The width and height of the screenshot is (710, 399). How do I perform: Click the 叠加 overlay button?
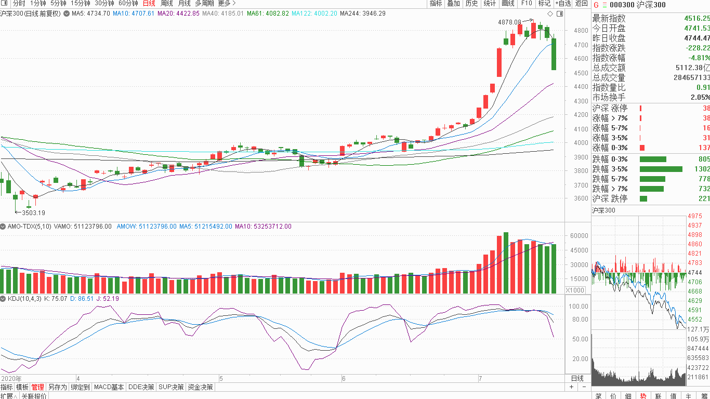454,4
